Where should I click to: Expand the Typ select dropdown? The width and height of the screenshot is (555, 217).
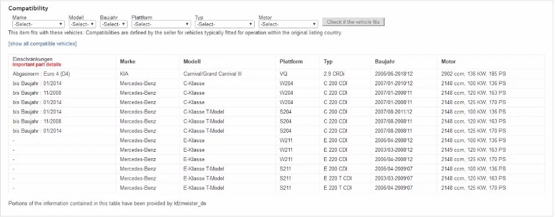pos(225,24)
